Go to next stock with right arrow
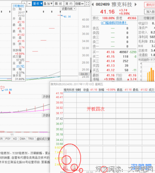 (136, 4)
